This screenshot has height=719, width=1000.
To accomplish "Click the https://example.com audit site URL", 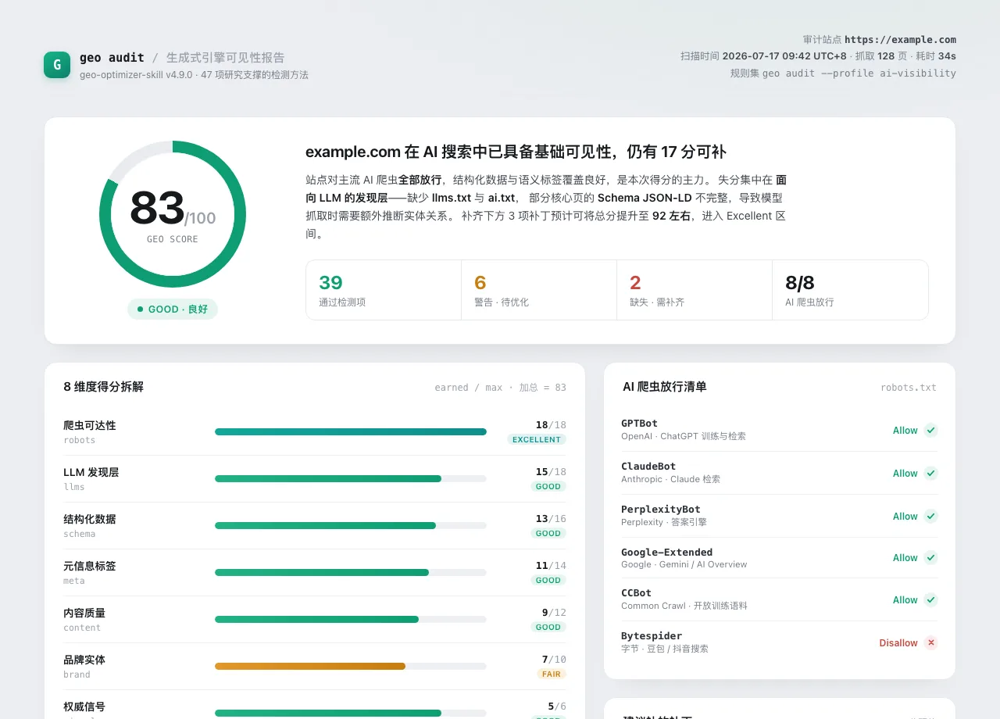I will click(x=900, y=39).
